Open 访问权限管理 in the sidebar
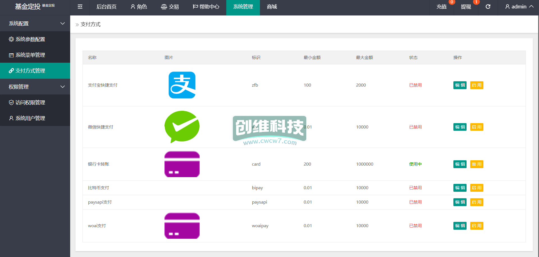The image size is (539, 257). pyautogui.click(x=30, y=103)
